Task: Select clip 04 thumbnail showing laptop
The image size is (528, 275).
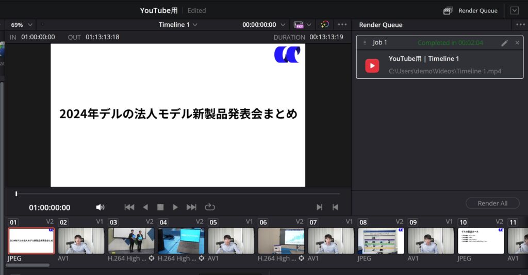Action: (181, 241)
